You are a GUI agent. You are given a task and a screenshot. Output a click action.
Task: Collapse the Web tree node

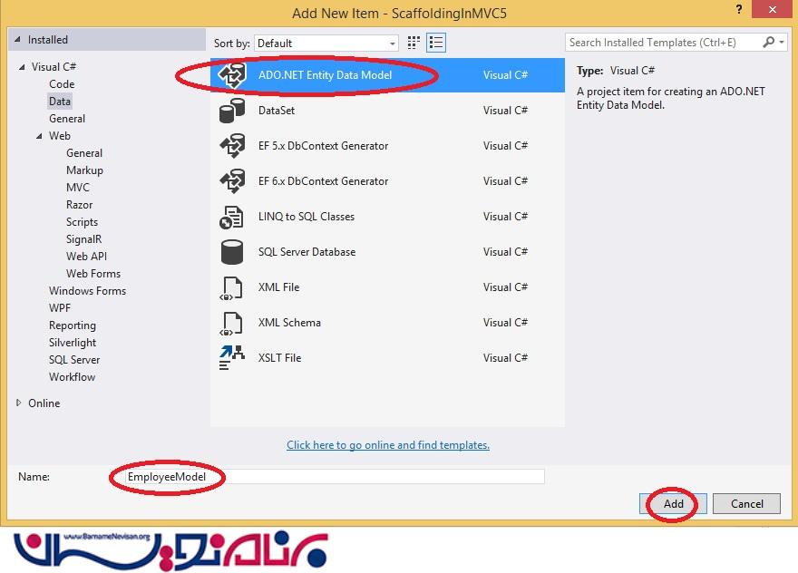pyautogui.click(x=39, y=136)
